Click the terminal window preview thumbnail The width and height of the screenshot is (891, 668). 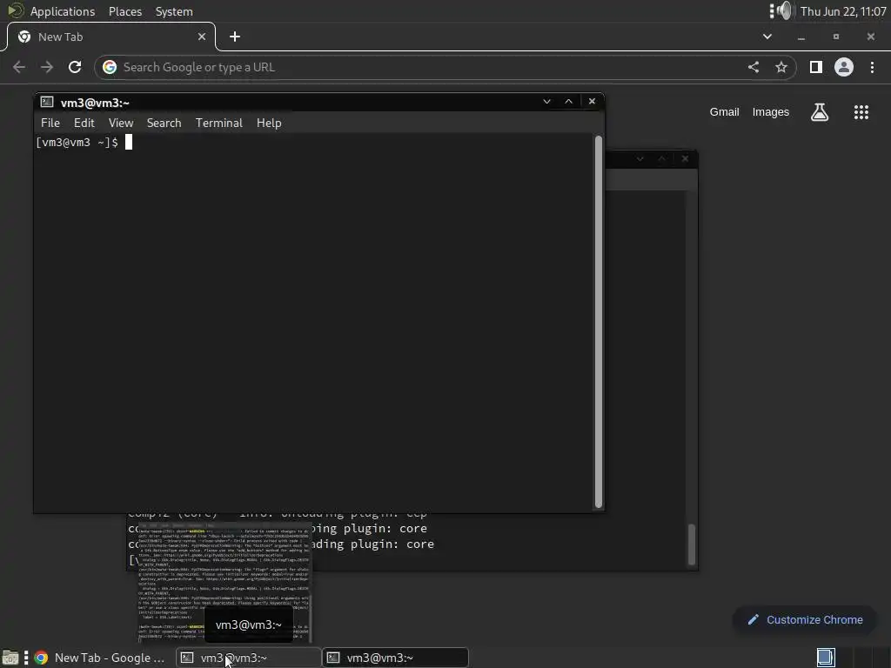click(x=224, y=582)
